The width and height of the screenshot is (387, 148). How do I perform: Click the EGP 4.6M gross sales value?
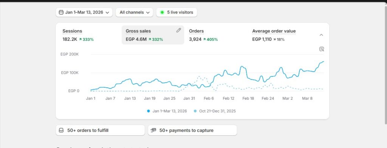click(x=136, y=39)
